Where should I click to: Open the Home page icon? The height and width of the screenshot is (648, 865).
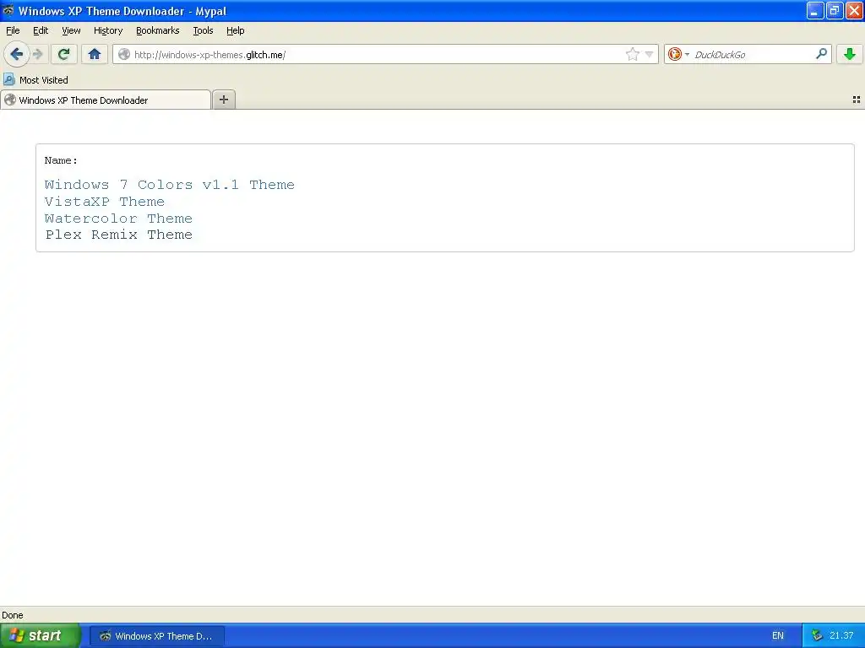[x=95, y=54]
